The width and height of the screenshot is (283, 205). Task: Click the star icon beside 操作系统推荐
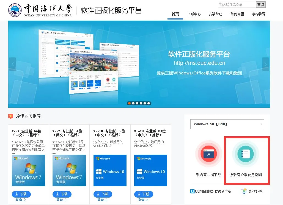(11, 116)
